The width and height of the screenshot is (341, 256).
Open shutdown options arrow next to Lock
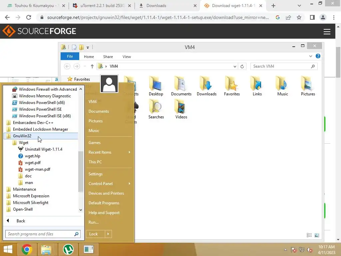[108, 234]
